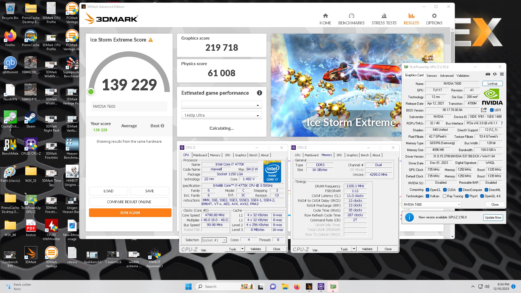Screen dimensions: 521x293
Task: Expand the empty game selection dropdown
Action: [x=221, y=105]
